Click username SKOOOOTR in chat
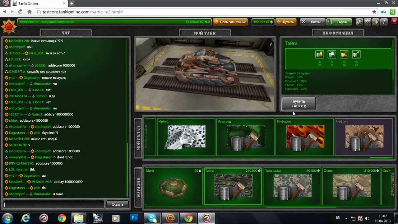Image resolution: width=398 pixels, height=224 pixels. click(x=17, y=145)
